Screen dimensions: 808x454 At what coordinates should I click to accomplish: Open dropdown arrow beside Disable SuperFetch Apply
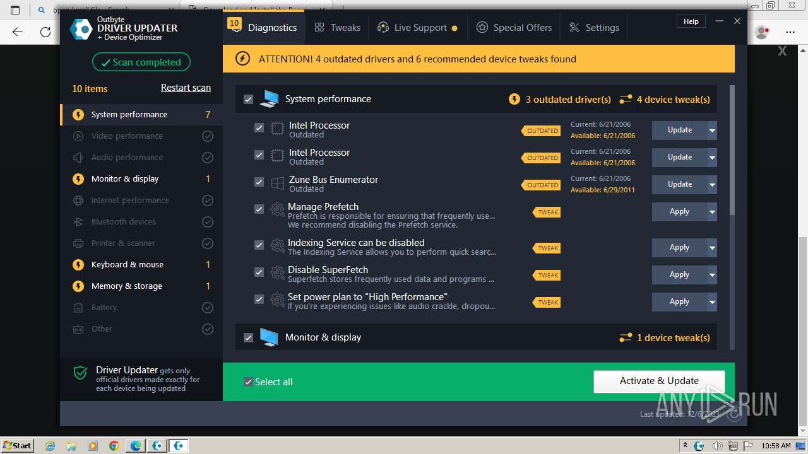tap(712, 275)
